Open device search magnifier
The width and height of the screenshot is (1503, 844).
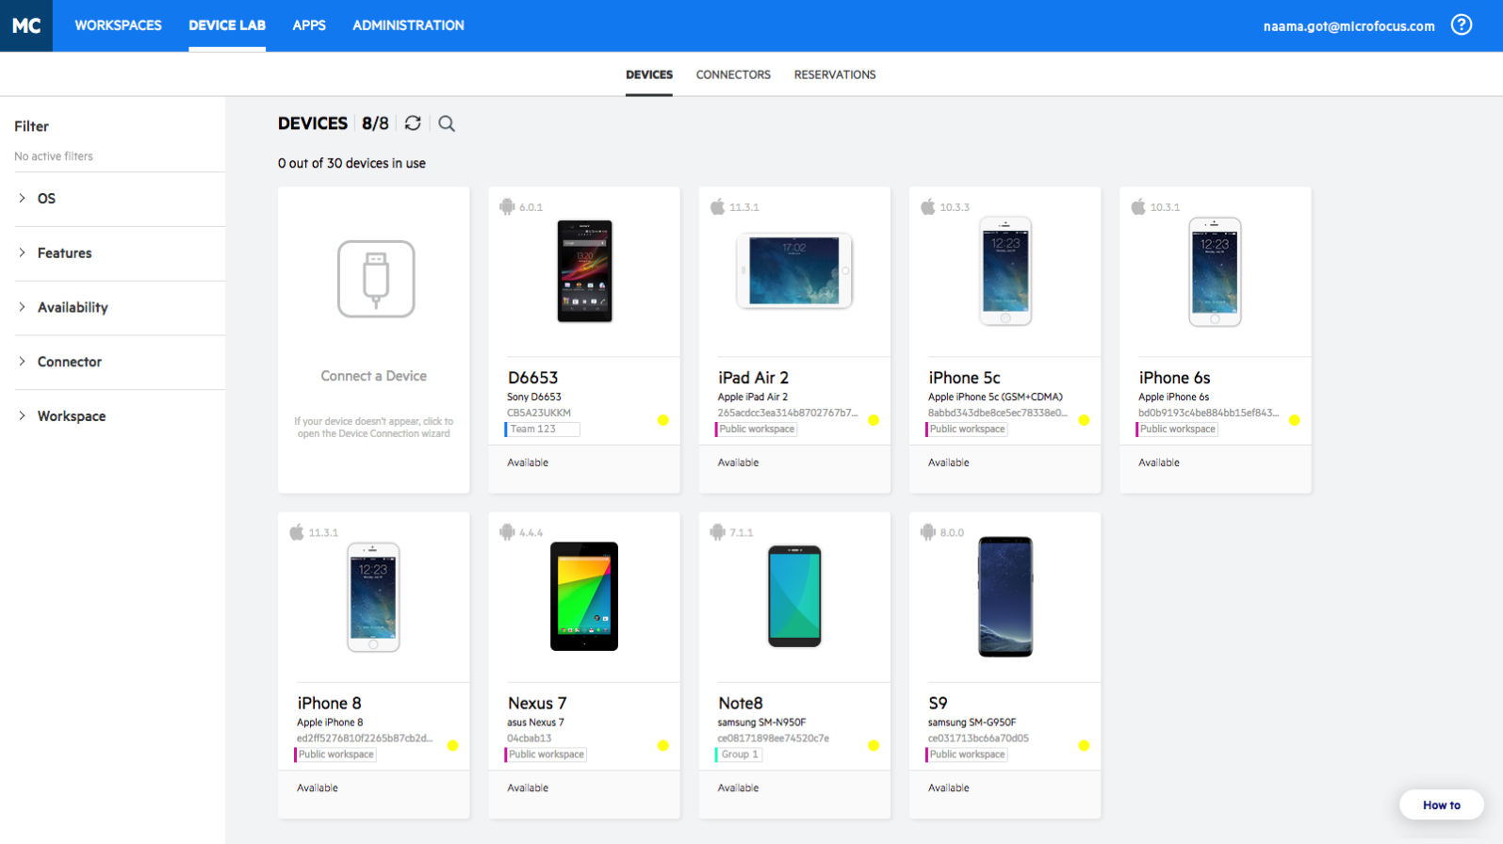(447, 124)
